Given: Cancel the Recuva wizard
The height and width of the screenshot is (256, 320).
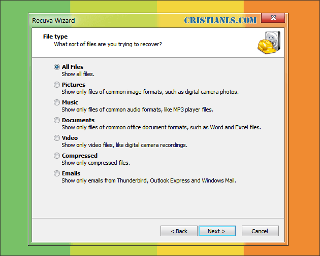Looking at the screenshot, I should (x=260, y=231).
